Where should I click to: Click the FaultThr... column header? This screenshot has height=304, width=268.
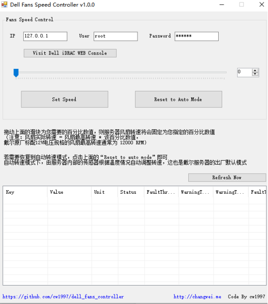point(161,192)
